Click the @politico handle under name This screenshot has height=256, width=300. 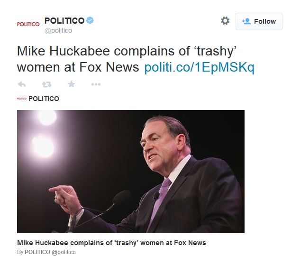[58, 31]
